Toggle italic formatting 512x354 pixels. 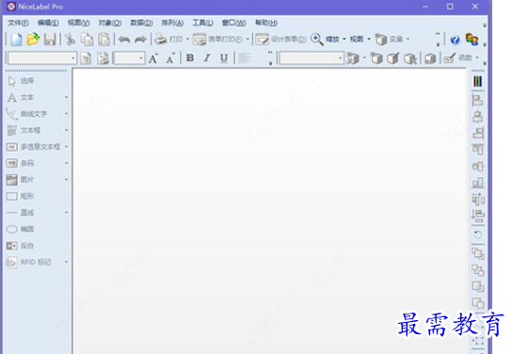[x=207, y=58]
